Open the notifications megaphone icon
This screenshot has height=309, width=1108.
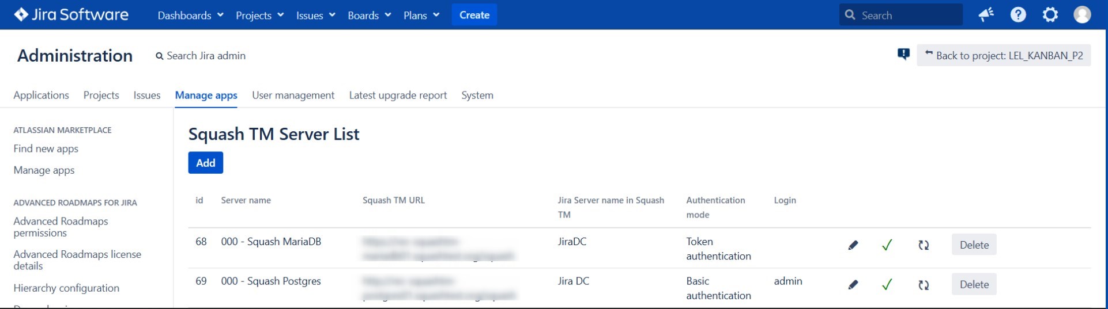[x=986, y=15]
